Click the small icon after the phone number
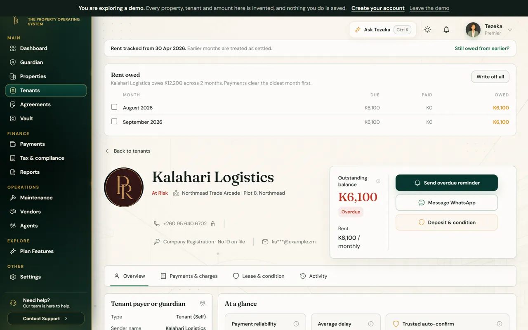This screenshot has width=528, height=330. [213, 224]
